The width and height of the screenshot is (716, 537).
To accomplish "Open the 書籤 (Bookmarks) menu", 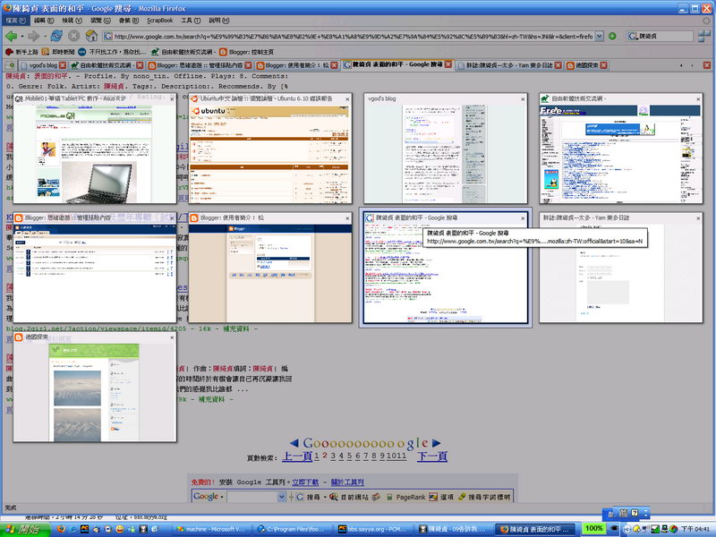I will click(x=129, y=21).
